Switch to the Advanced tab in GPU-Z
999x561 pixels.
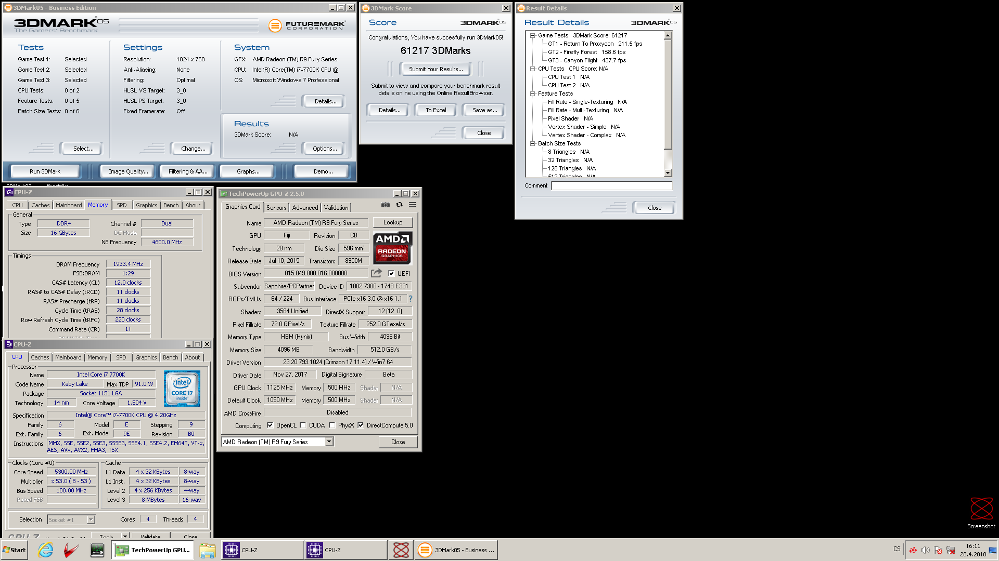(305, 207)
